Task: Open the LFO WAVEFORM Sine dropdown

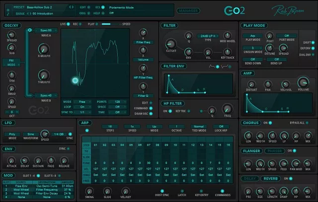Action: [x=31, y=134]
